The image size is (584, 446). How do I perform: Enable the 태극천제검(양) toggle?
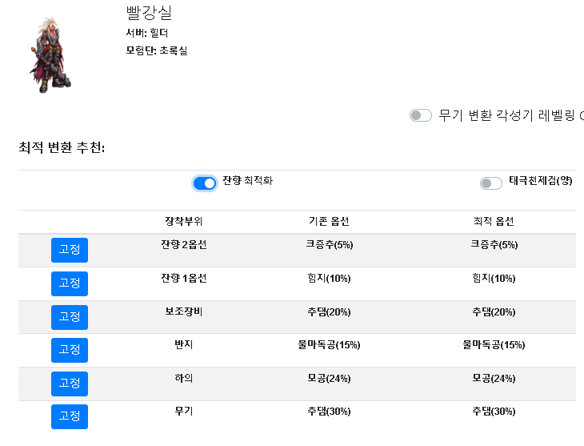[x=491, y=183]
